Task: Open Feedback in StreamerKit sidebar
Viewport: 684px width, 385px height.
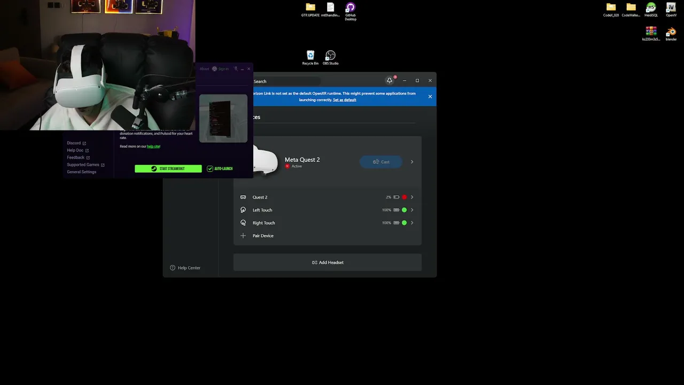Action: [75, 158]
